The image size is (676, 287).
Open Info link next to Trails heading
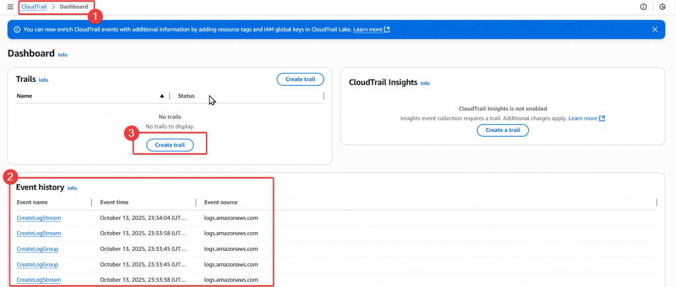click(x=44, y=80)
